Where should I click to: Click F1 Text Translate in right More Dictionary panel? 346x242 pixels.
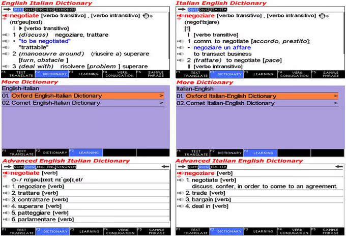coord(193,153)
